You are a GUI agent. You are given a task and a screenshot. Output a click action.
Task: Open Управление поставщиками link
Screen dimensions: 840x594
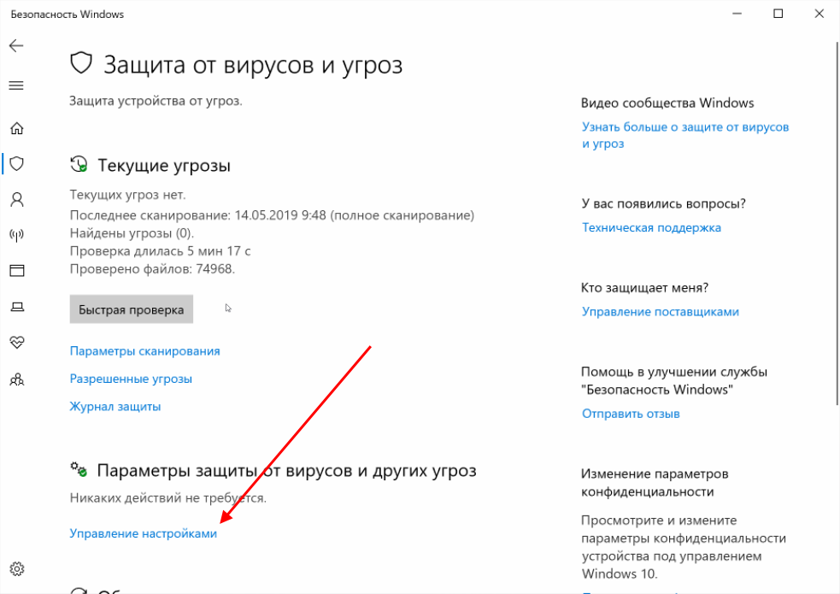(x=661, y=312)
